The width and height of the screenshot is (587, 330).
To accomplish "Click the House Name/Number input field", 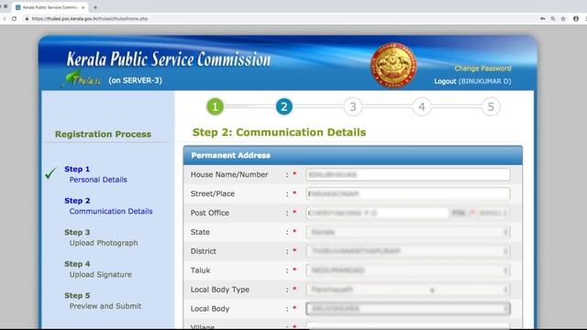I will coord(407,174).
